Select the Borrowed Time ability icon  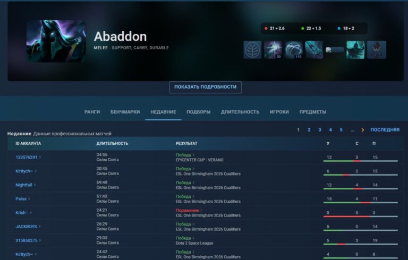tap(355, 50)
